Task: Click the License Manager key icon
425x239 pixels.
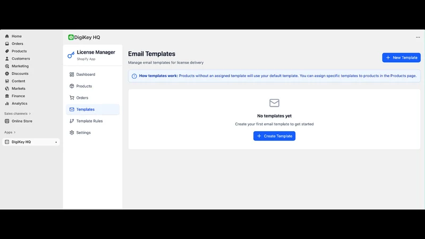Action: pos(71,55)
